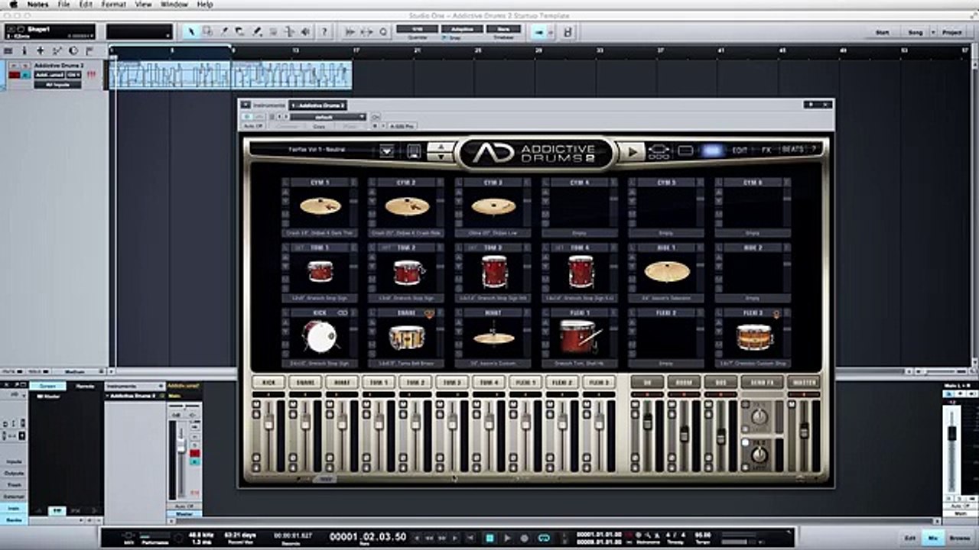Viewport: 979px width, 550px height.
Task: Toggle the transport Loop button
Action: coord(544,538)
